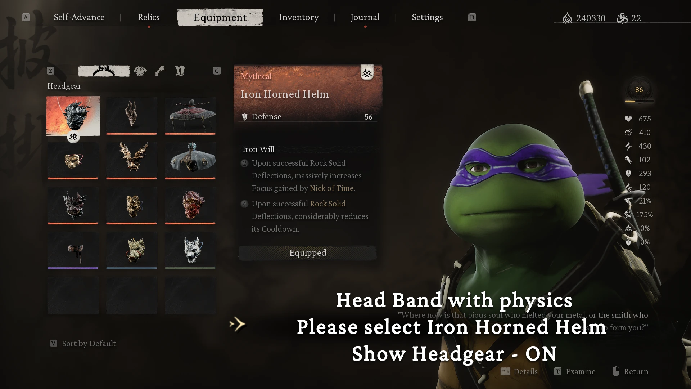The width and height of the screenshot is (691, 389).
Task: Select the red demon mask headgear
Action: tap(190, 206)
